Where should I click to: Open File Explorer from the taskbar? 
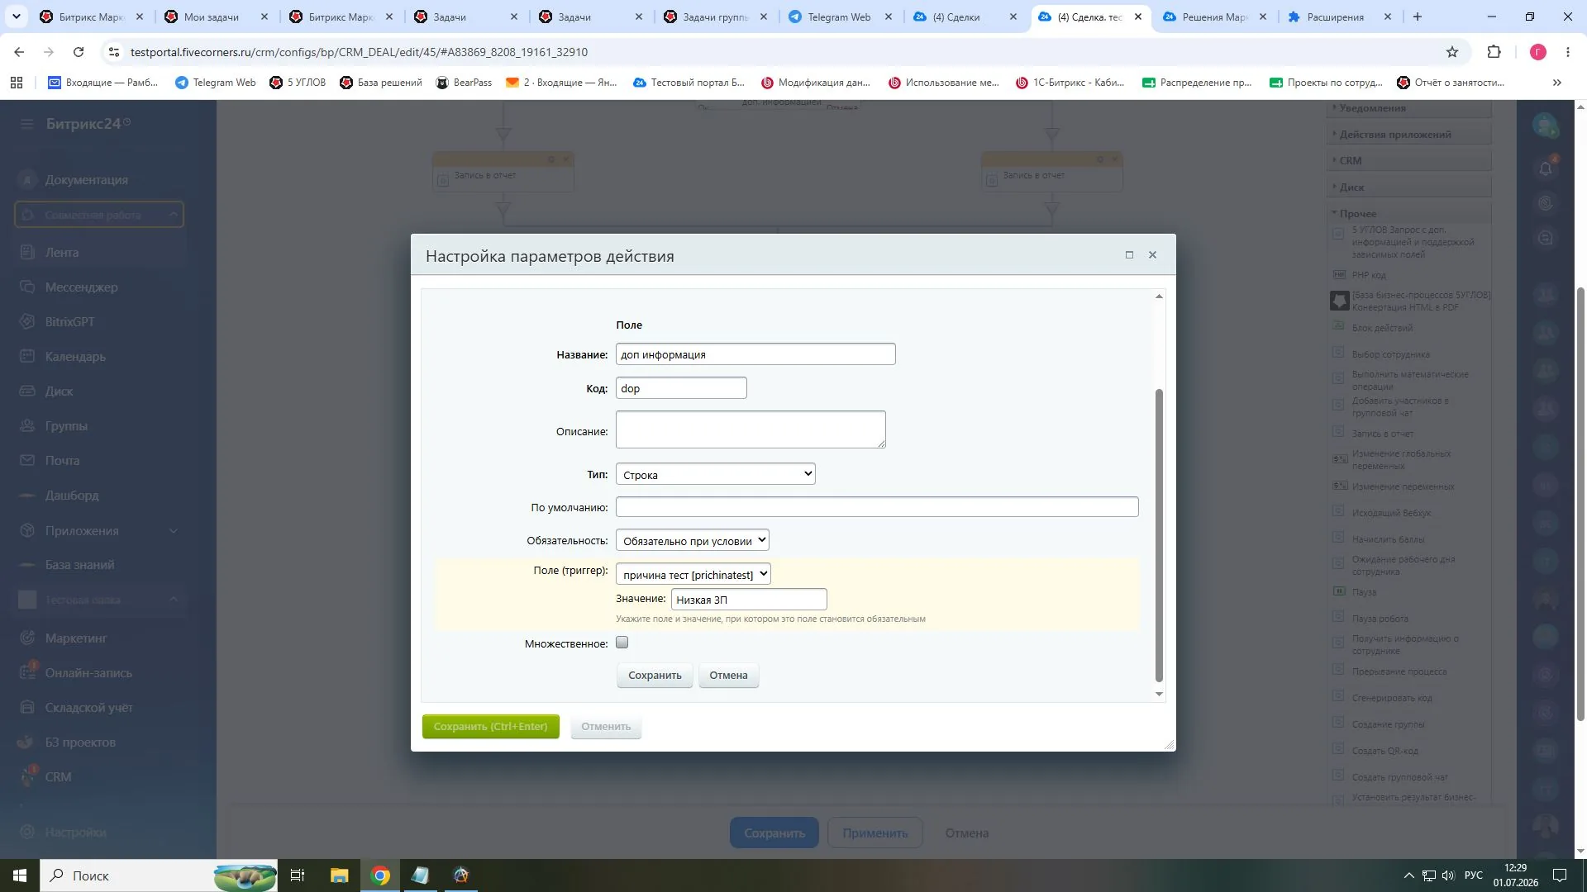339,875
